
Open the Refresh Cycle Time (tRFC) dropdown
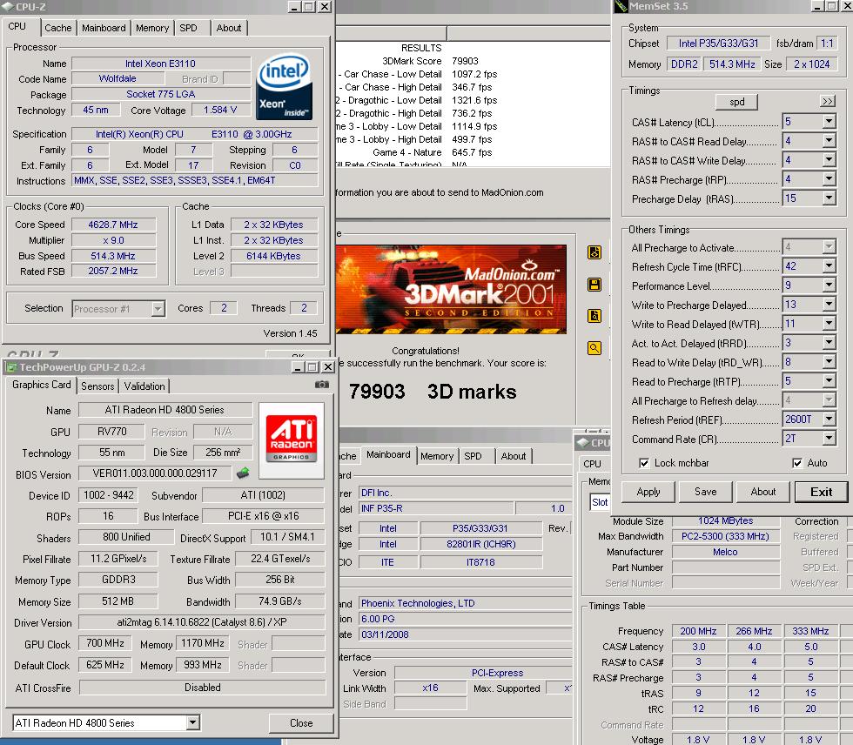[829, 266]
